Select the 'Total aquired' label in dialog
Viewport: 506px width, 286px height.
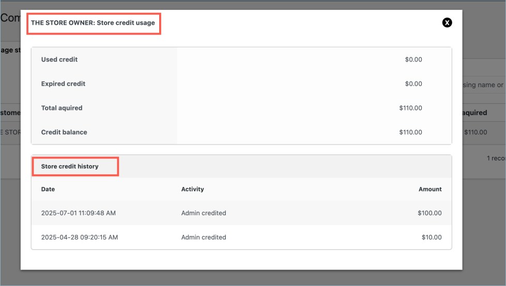62,108
